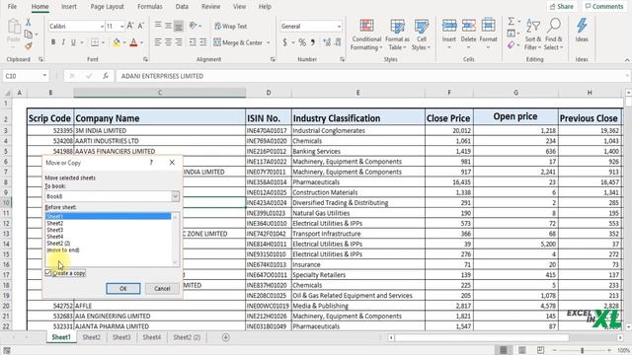Viewport: 632px width, 355px height.
Task: Add a new sheet with plus button
Action: tap(226, 337)
